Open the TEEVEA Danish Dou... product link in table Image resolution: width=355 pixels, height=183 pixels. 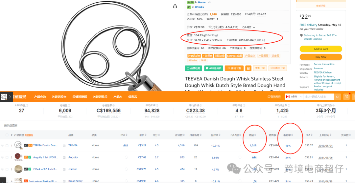(x=45, y=146)
